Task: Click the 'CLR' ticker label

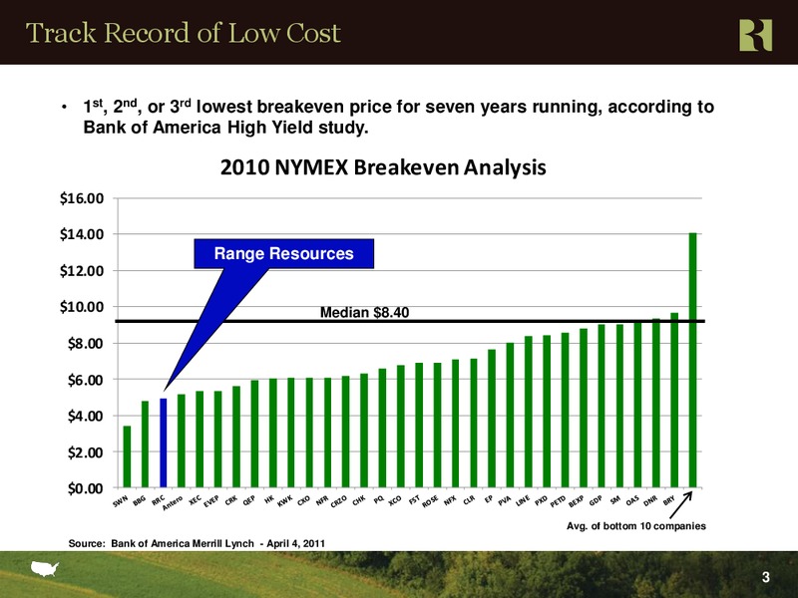Action: (x=468, y=500)
